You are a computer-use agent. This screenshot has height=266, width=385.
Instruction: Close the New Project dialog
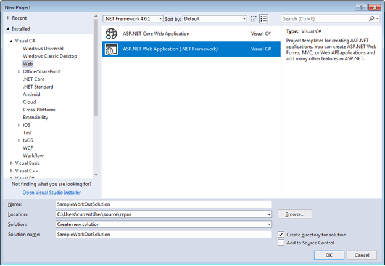375,7
